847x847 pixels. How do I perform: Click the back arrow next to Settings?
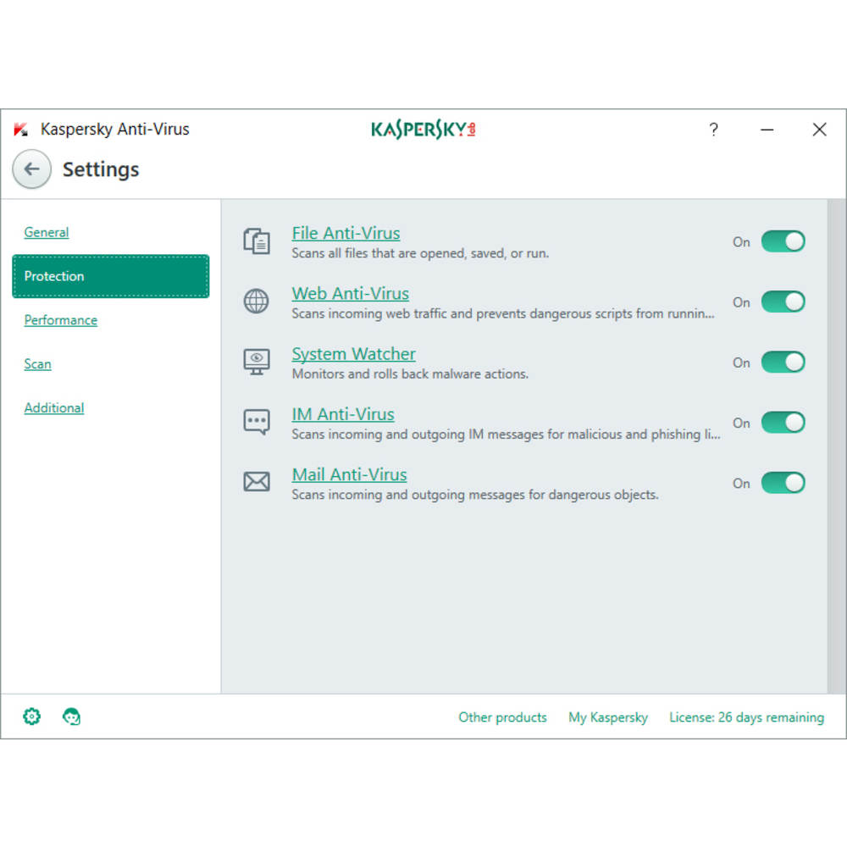click(32, 169)
